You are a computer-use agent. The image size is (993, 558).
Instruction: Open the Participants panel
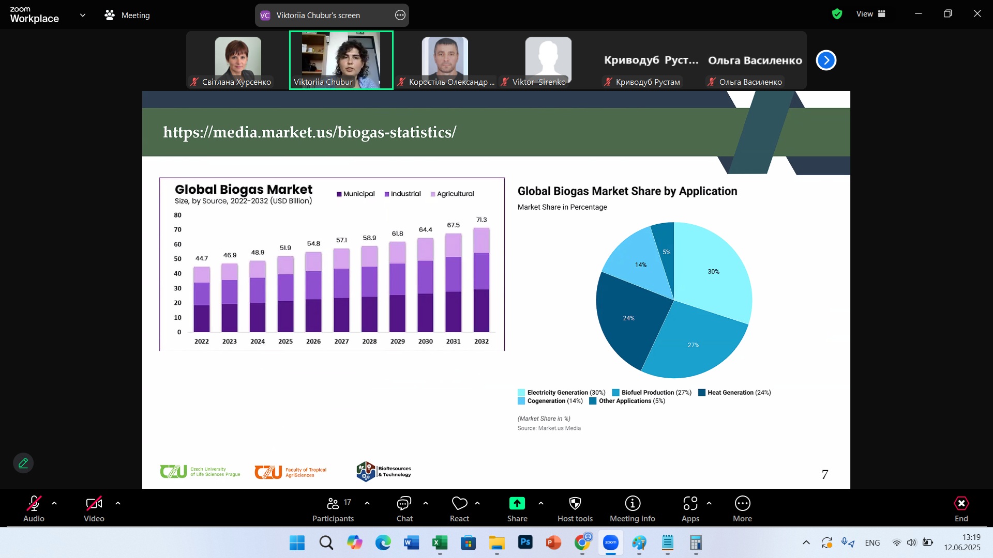(x=333, y=509)
